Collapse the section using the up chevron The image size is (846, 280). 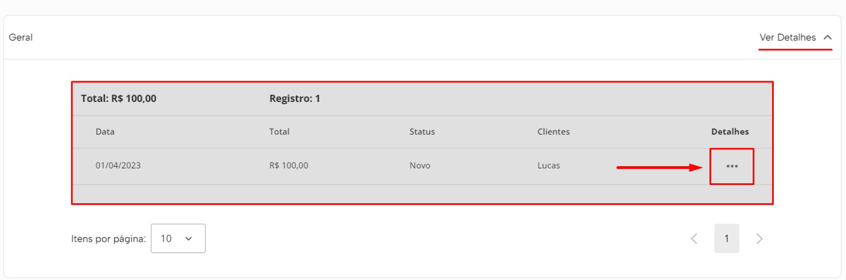click(x=827, y=37)
